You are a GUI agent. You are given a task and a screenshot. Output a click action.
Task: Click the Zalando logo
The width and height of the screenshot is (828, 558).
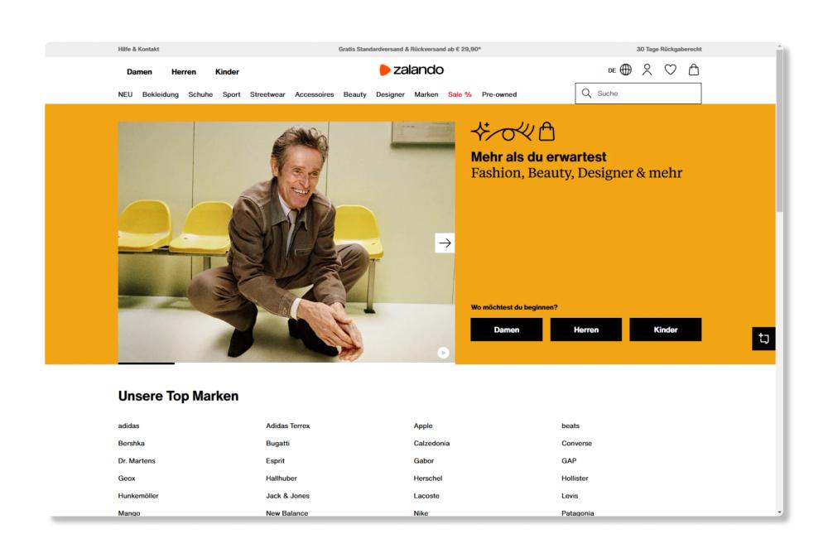coord(412,70)
